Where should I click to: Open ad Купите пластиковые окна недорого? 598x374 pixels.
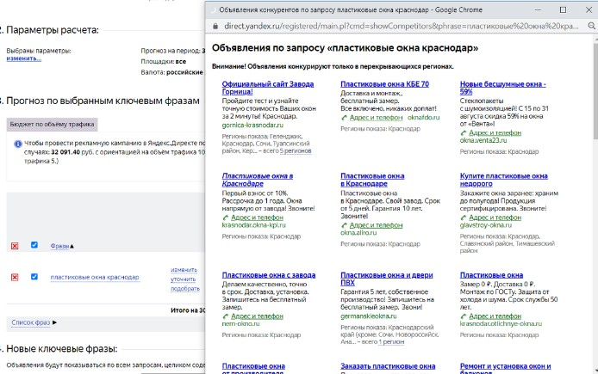coord(503,180)
